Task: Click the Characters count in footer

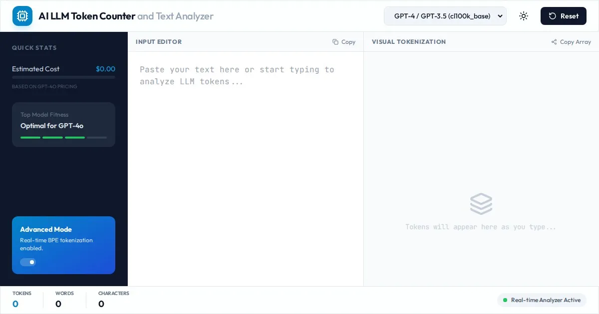Action: [x=101, y=304]
